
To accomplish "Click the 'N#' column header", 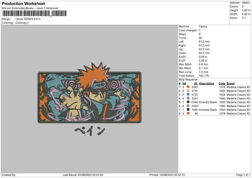I will [x=184, y=84].
